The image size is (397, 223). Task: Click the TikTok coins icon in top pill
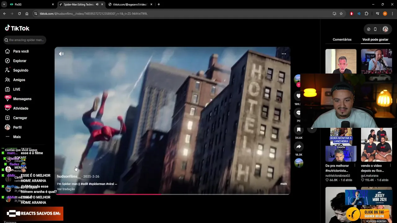[x=368, y=29]
